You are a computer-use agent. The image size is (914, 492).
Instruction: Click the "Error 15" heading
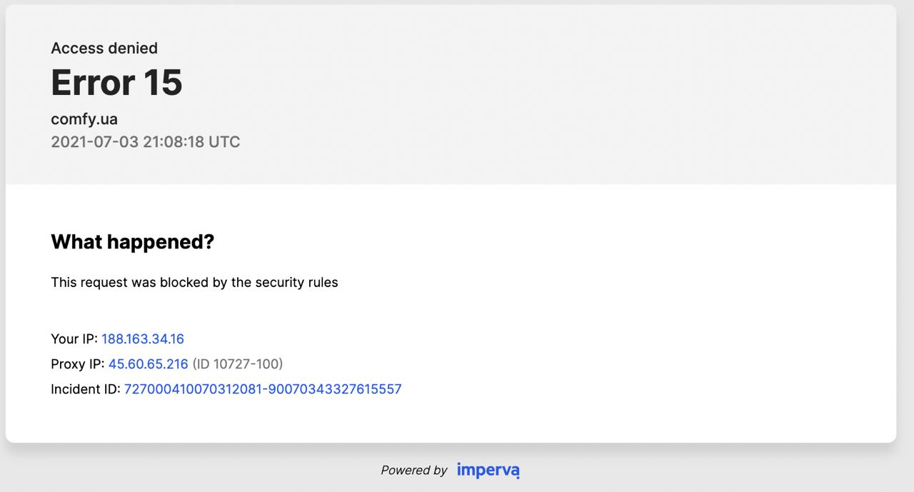point(116,82)
